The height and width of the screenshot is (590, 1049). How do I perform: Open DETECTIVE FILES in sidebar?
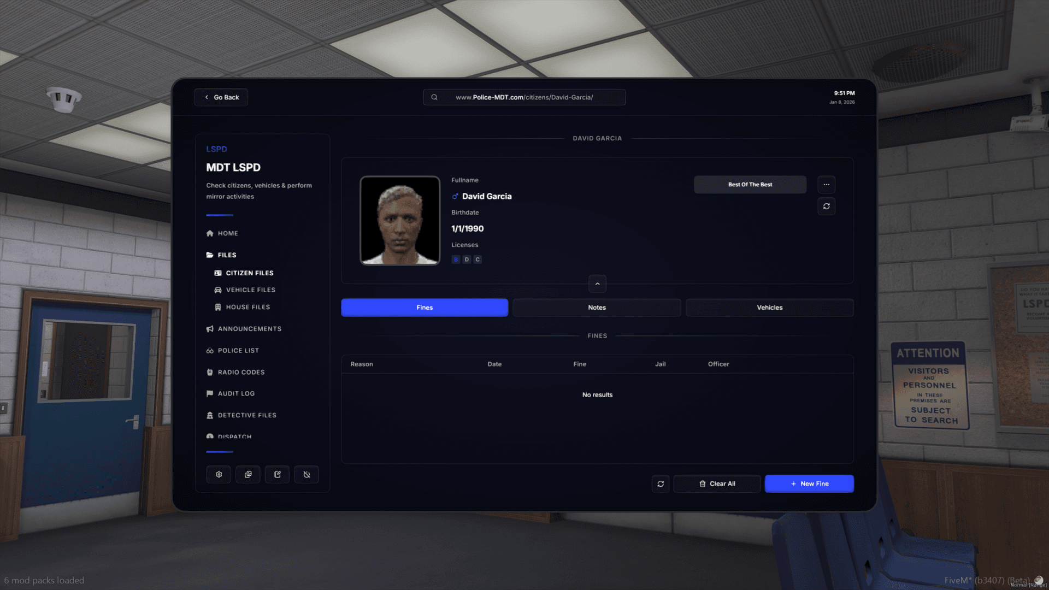pos(241,415)
